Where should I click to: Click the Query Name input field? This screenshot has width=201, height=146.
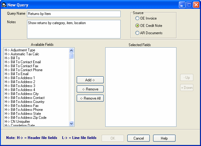click(74, 14)
